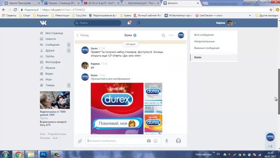Click browser address bar URL

tap(63, 10)
